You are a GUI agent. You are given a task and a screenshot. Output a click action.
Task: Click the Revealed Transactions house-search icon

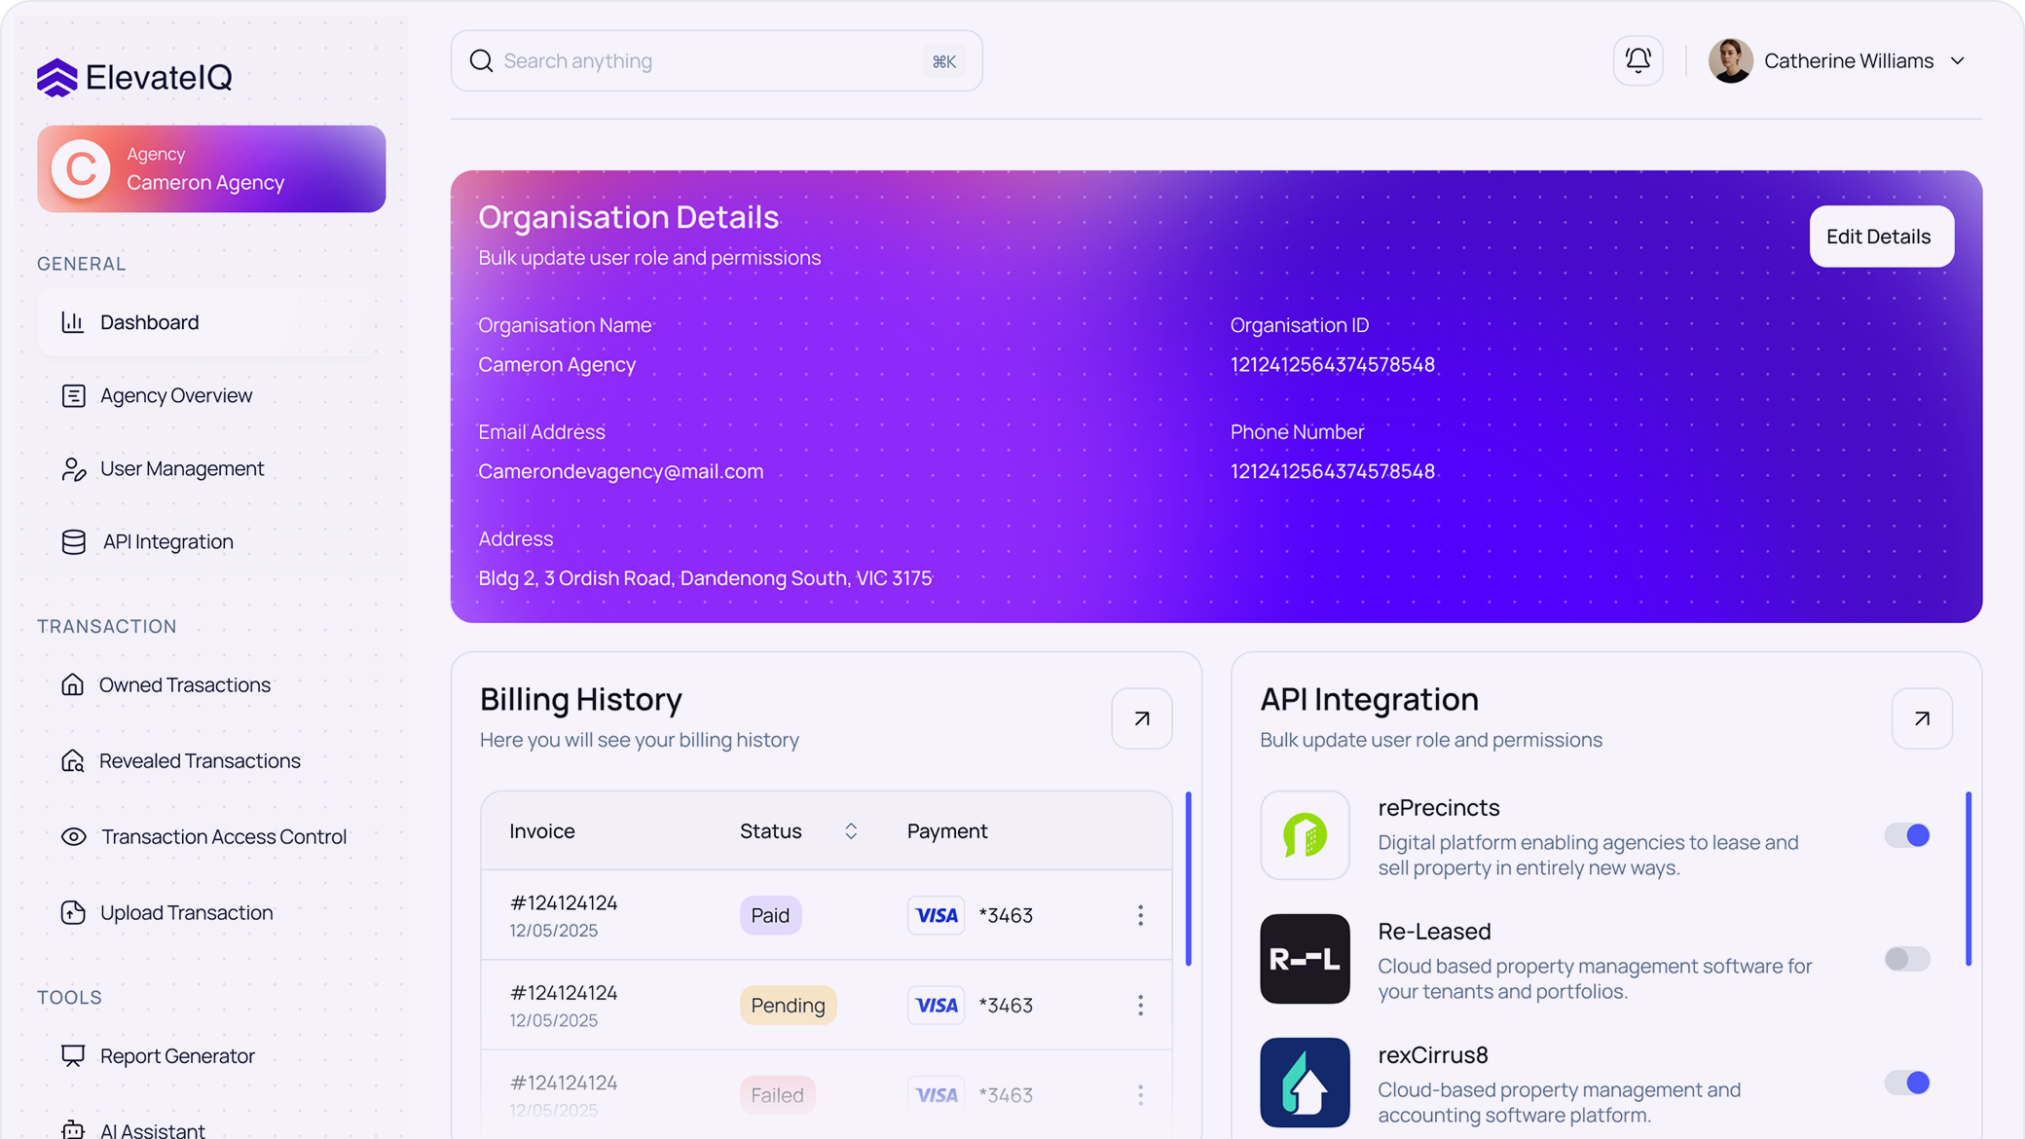click(72, 760)
